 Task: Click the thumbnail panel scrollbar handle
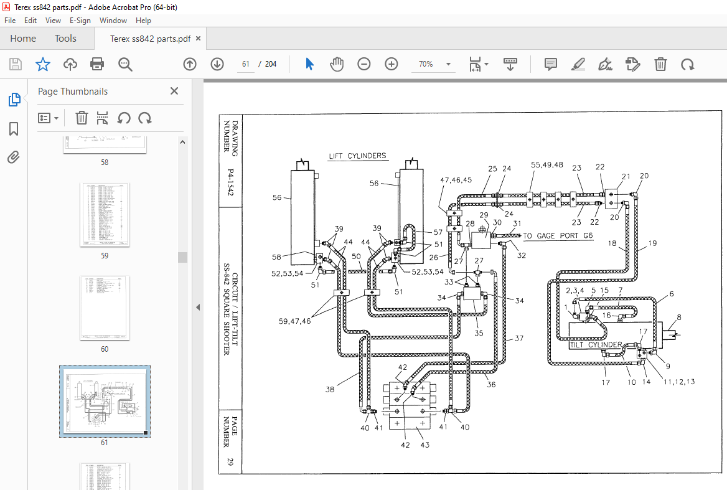(x=182, y=257)
